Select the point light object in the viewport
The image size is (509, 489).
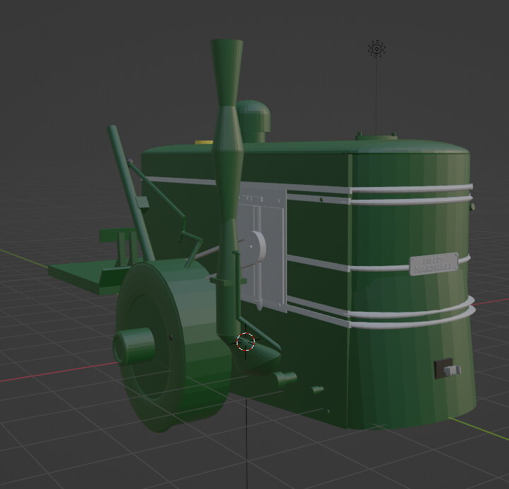pyautogui.click(x=377, y=49)
